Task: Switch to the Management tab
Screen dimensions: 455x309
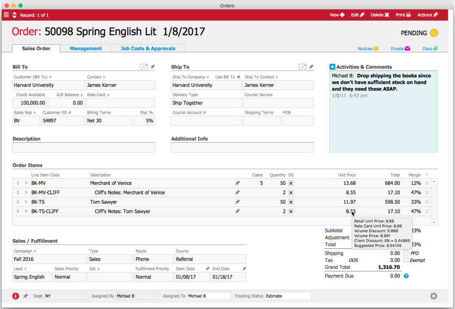Action: (85, 48)
